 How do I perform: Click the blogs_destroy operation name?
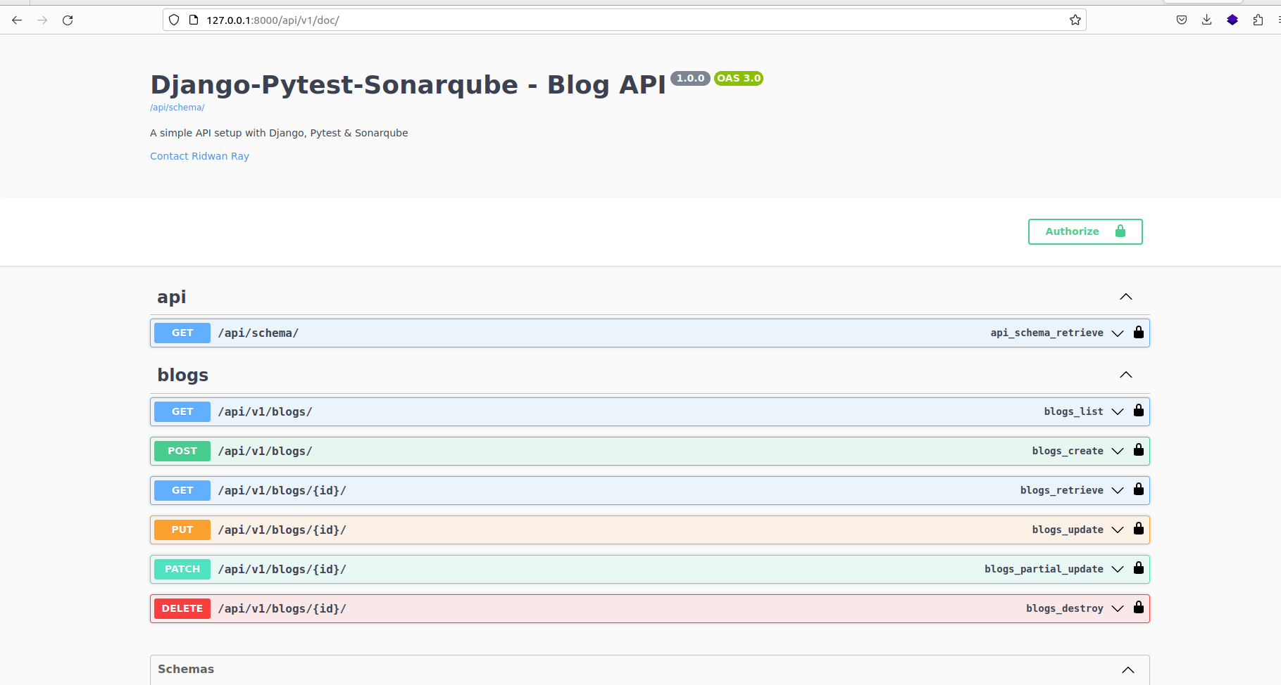(1064, 608)
